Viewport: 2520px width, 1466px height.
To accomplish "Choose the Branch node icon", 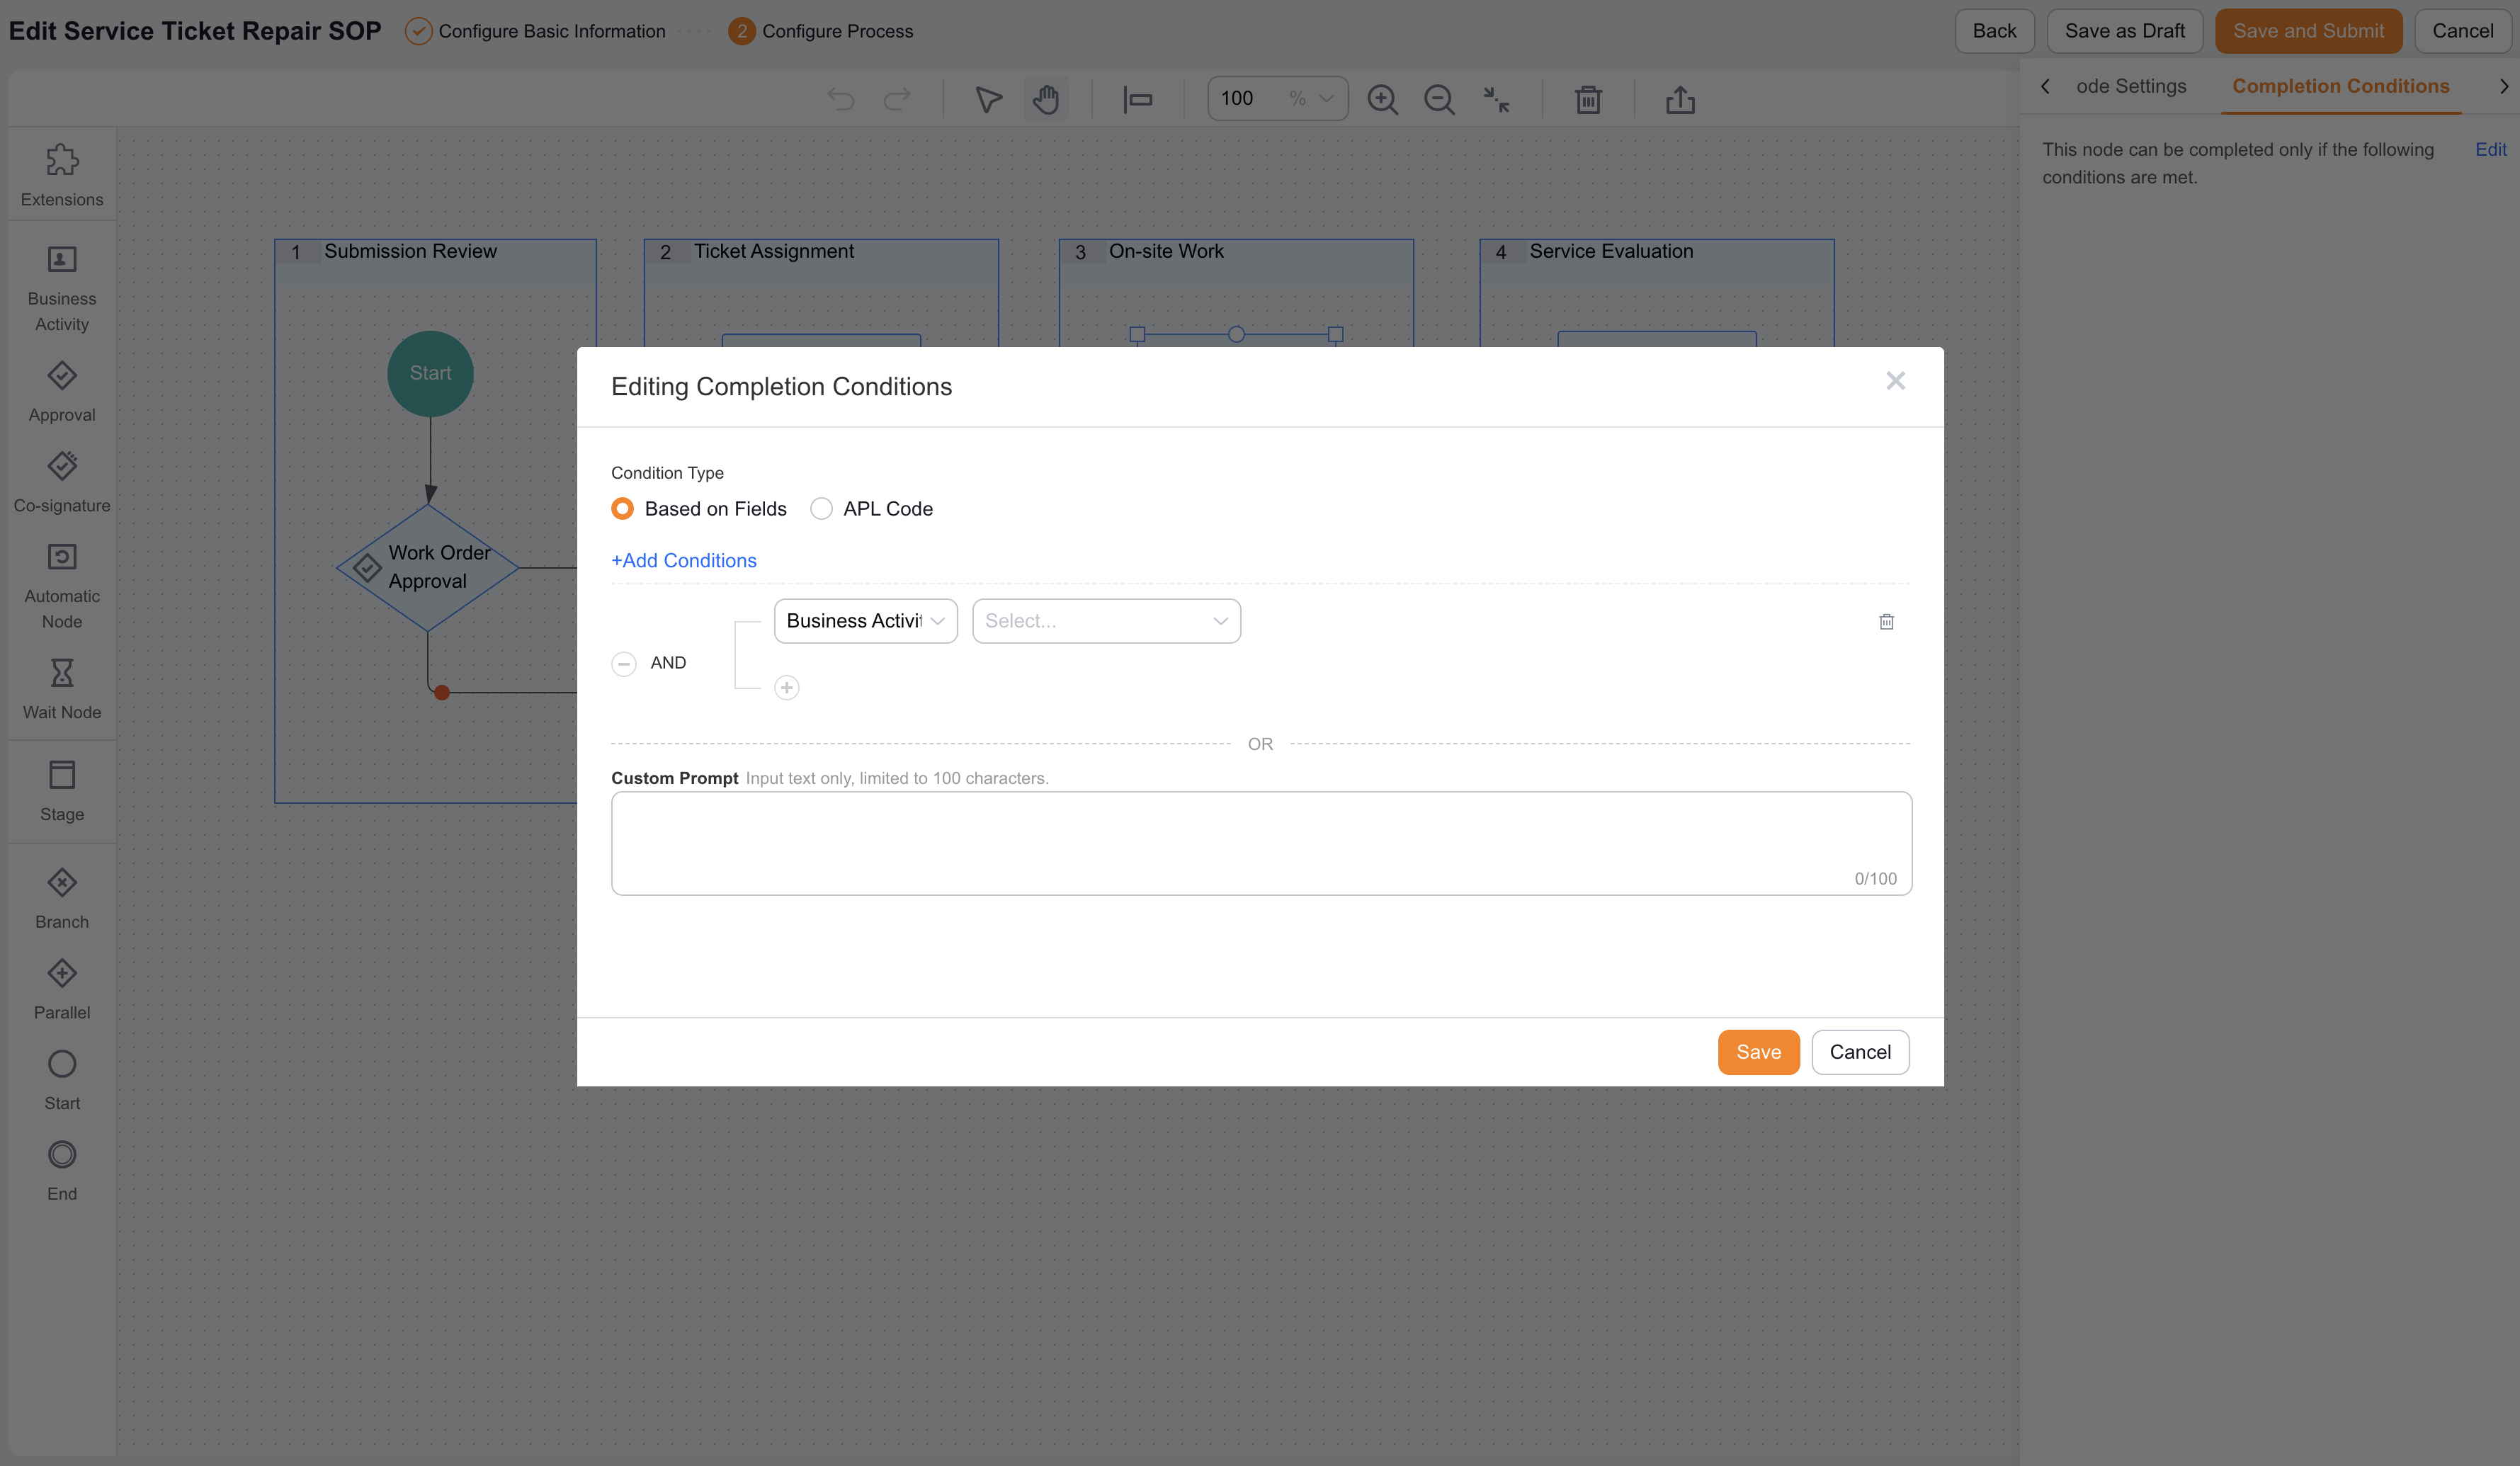I will click(62, 883).
